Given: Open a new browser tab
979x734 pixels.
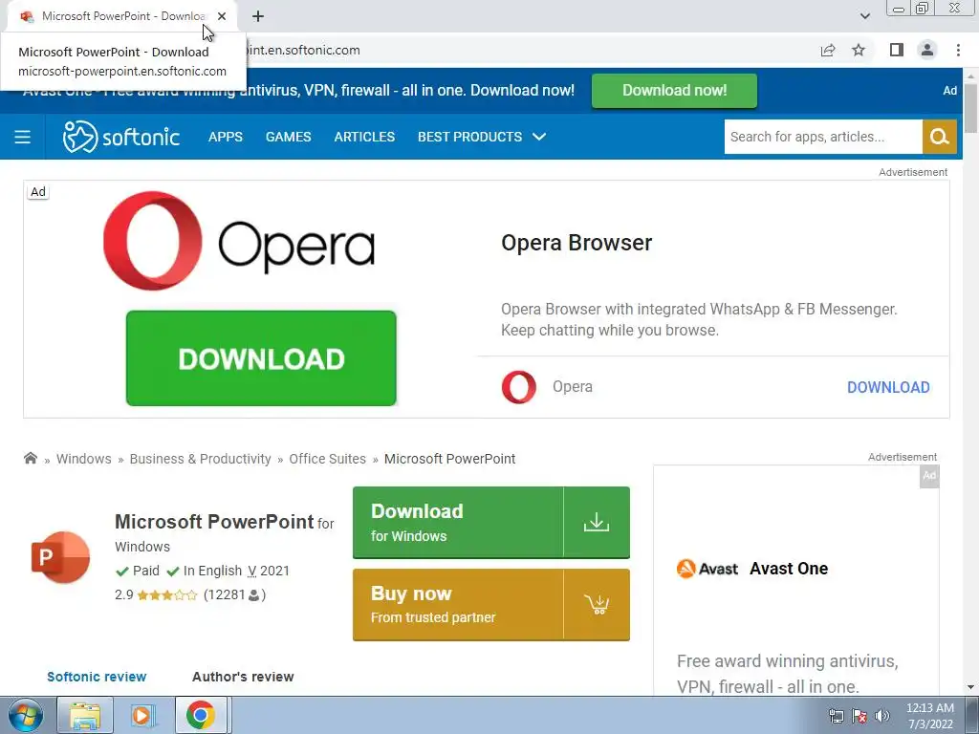Looking at the screenshot, I should click(258, 16).
